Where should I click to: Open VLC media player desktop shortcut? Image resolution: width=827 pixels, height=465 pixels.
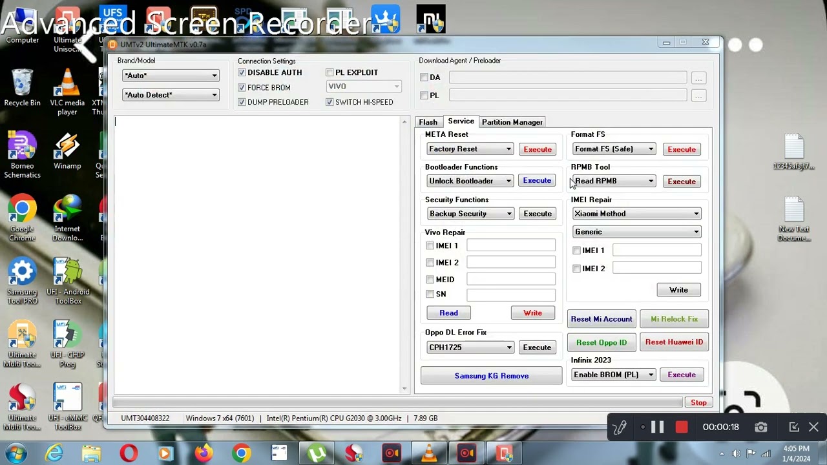click(x=67, y=92)
